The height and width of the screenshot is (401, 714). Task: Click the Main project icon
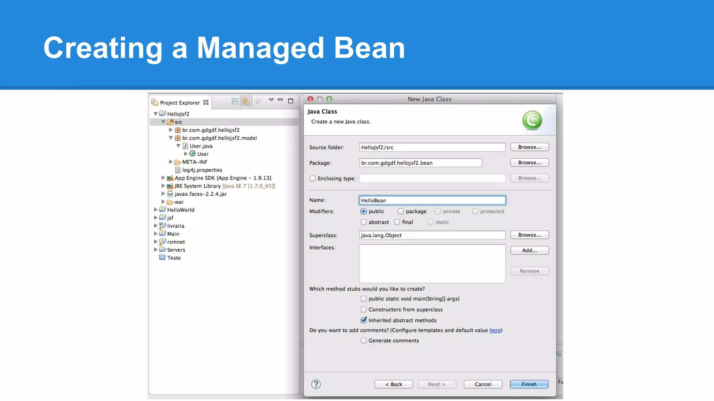tap(162, 234)
